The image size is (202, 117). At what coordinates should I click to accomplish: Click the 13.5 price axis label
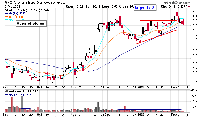(x=194, y=44)
